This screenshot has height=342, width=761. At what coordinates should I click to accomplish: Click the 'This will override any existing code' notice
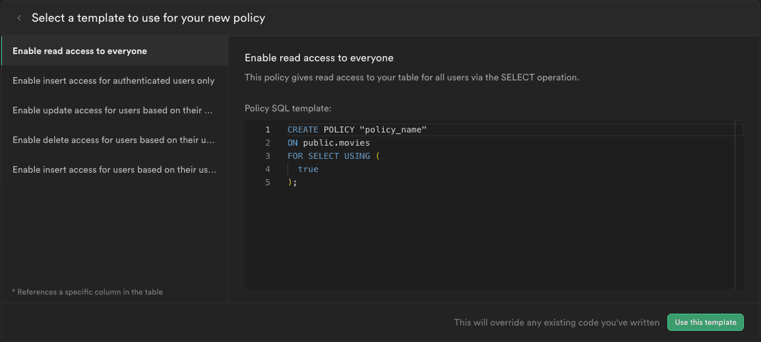tap(557, 322)
